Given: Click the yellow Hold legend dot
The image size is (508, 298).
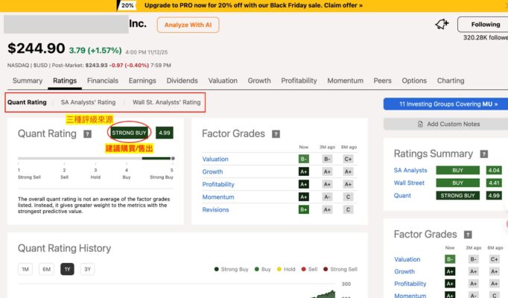Looking at the screenshot, I should point(277,269).
